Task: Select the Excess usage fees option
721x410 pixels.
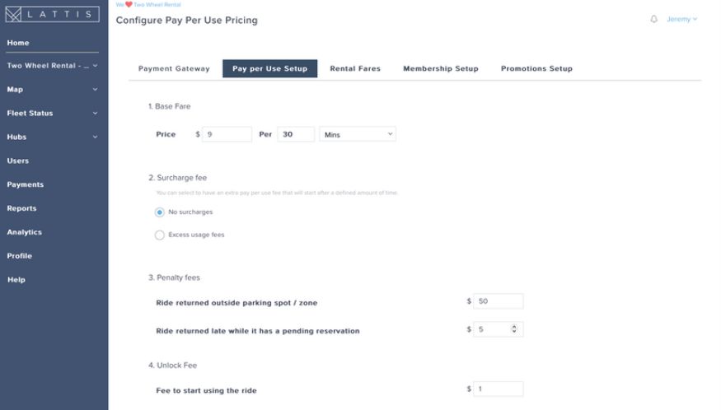Action: pyautogui.click(x=160, y=235)
